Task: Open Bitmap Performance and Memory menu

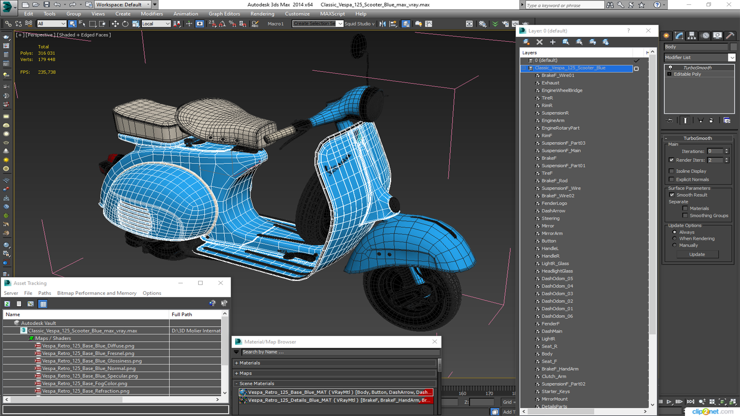Action: click(97, 293)
